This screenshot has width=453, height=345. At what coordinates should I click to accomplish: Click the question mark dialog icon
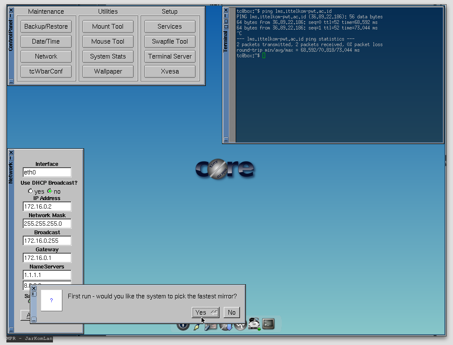(52, 301)
